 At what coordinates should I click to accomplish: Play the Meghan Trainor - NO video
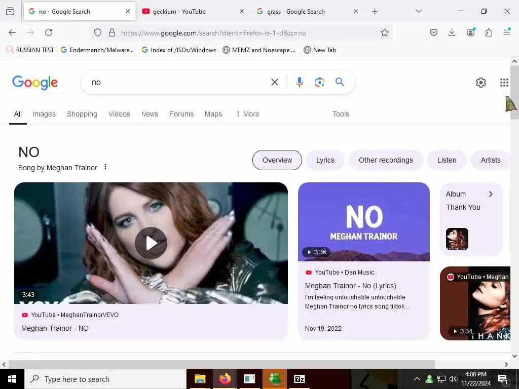tap(151, 243)
